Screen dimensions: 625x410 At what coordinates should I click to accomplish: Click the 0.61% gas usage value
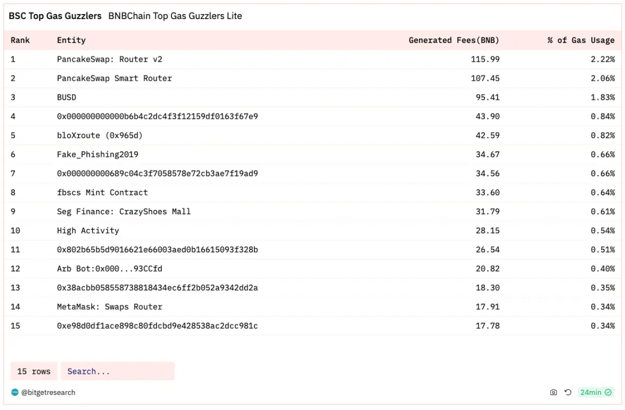click(603, 212)
